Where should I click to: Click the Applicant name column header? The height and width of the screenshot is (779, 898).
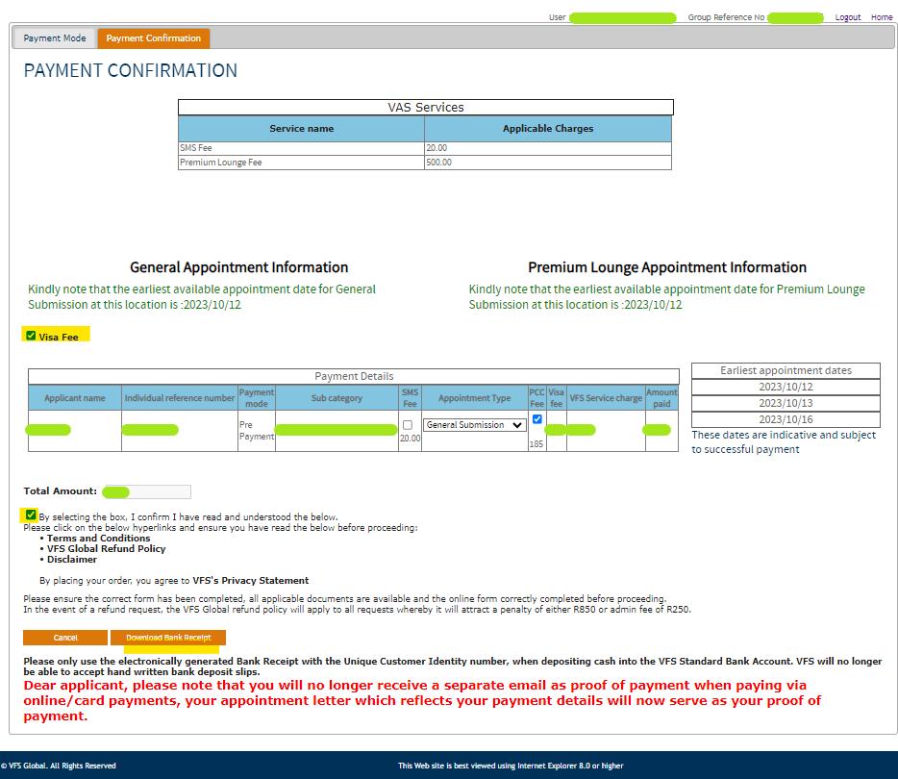coord(75,398)
